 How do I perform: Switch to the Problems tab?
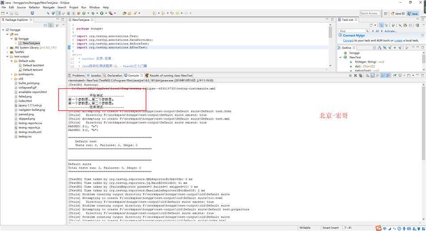76,76
